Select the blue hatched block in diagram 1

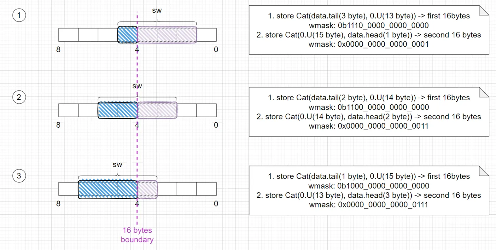point(128,35)
